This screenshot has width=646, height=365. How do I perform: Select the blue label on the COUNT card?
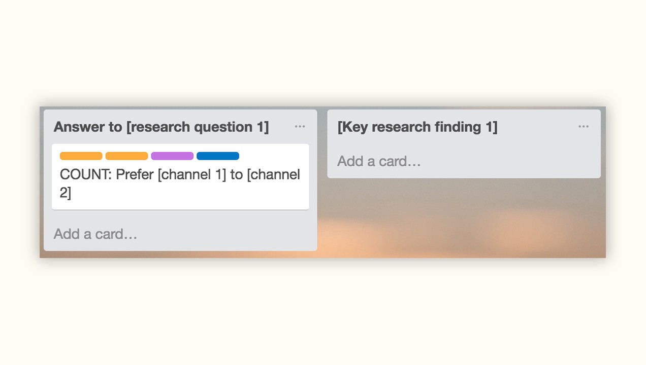(x=218, y=156)
